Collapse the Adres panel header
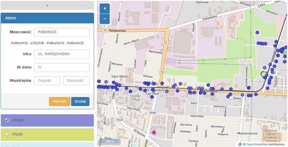 click(47, 18)
